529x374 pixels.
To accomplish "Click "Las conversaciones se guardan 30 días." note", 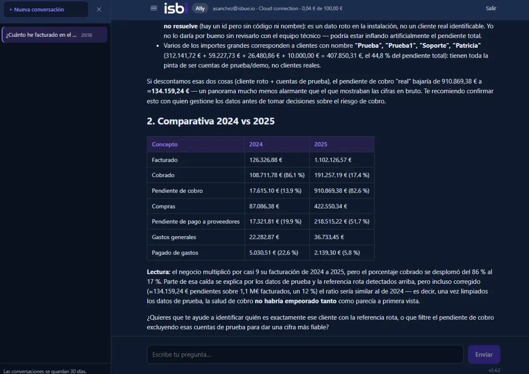I will (45, 371).
